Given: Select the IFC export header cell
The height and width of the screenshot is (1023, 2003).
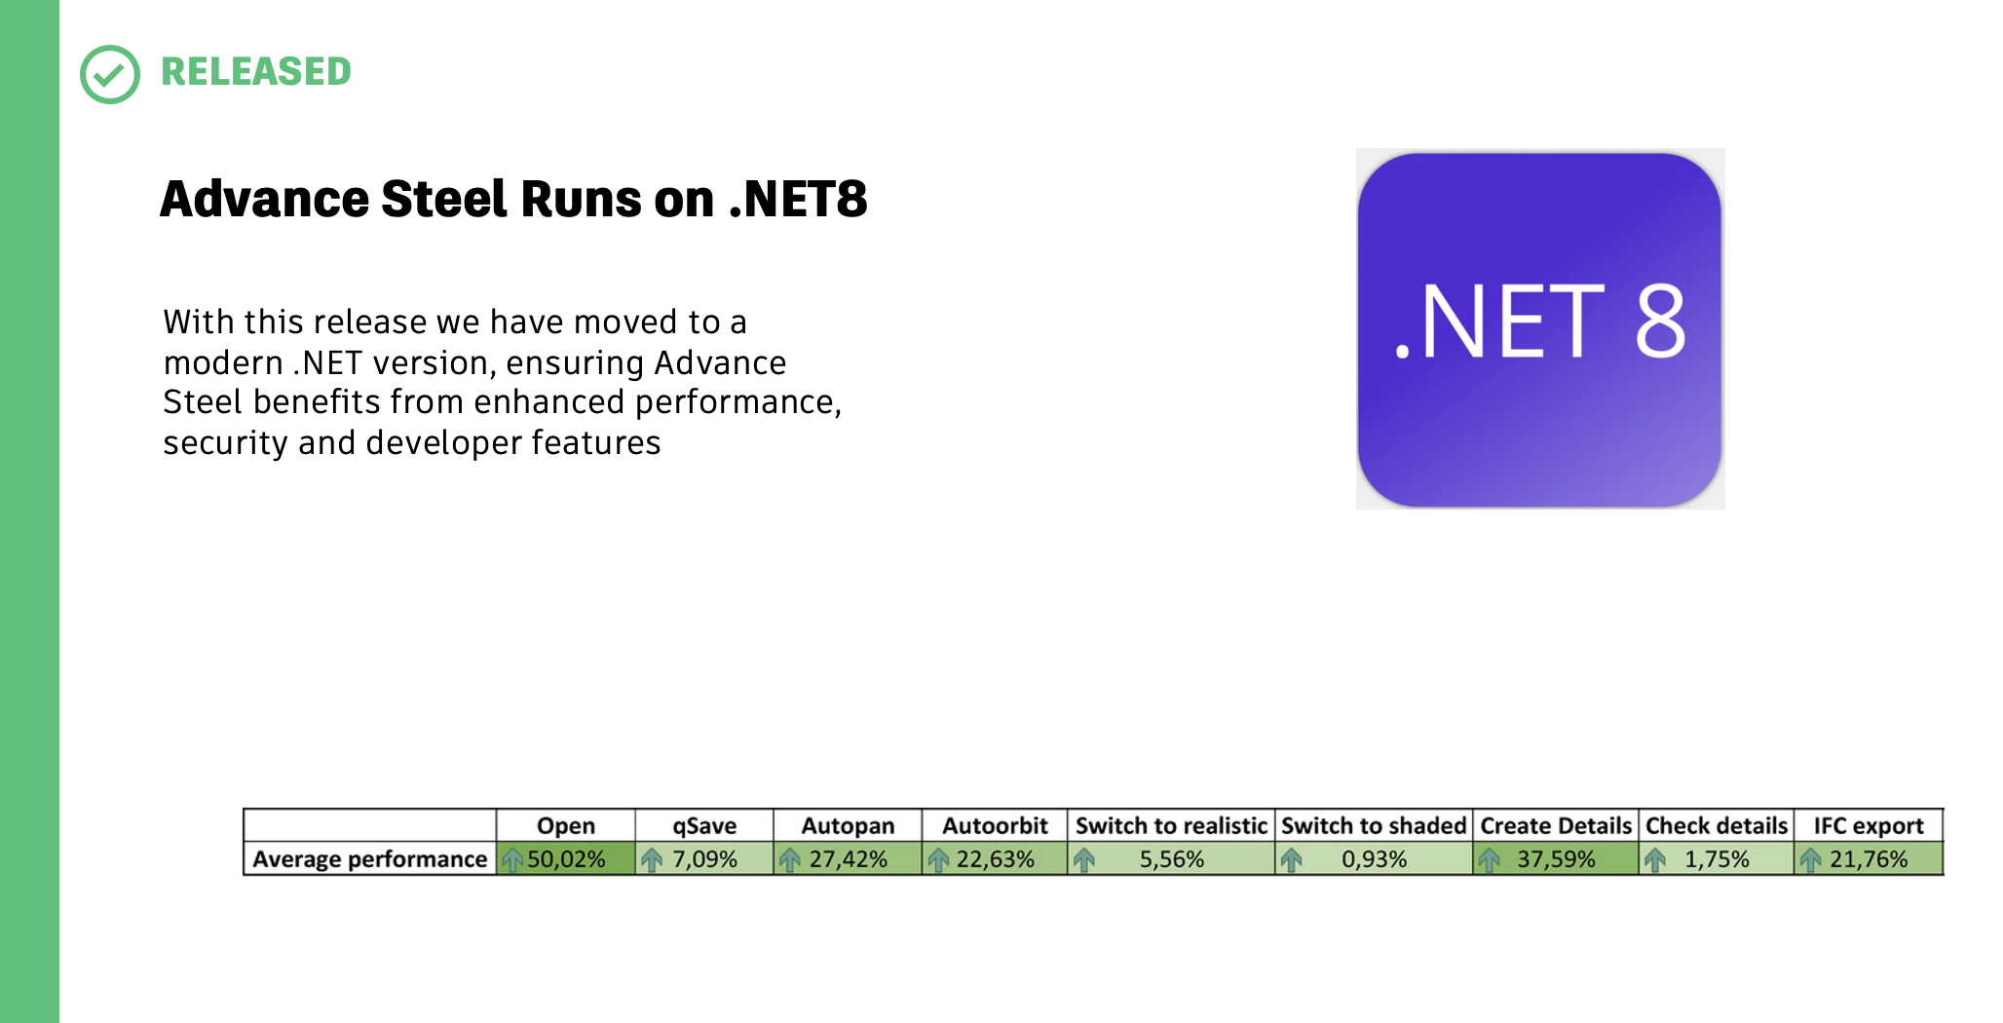Looking at the screenshot, I should (1869, 825).
